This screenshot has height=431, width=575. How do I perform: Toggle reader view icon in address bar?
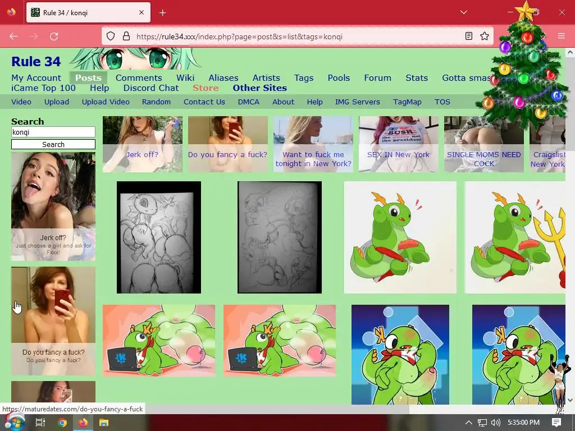point(469,36)
